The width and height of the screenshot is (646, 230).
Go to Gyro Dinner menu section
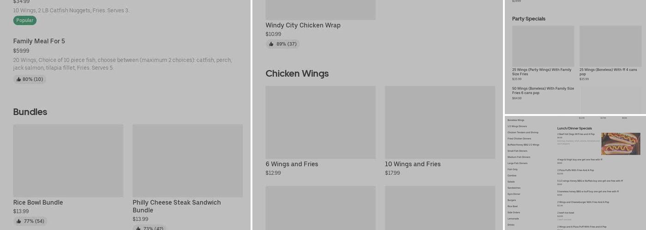pos(514,194)
